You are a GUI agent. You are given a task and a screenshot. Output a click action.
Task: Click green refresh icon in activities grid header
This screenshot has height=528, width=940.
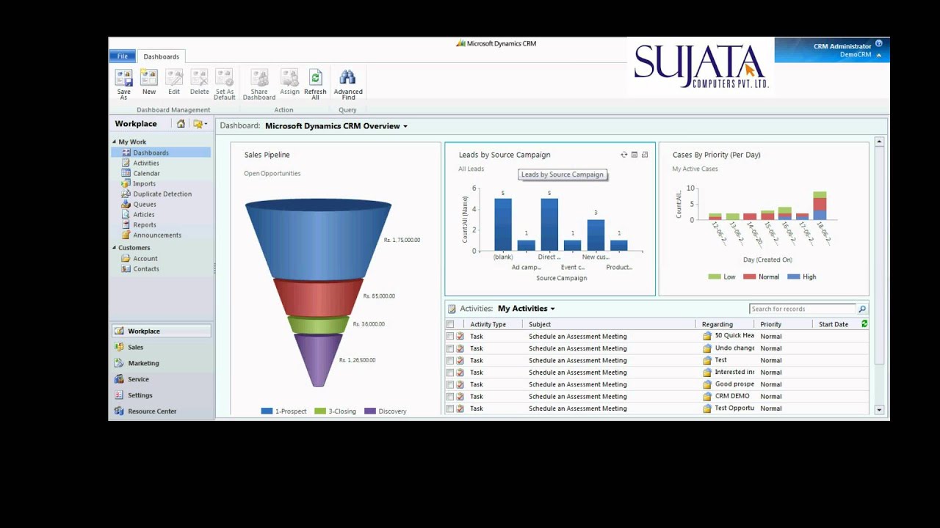coord(864,323)
